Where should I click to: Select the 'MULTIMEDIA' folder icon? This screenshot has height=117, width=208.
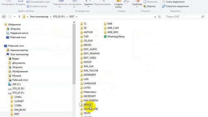(82, 100)
